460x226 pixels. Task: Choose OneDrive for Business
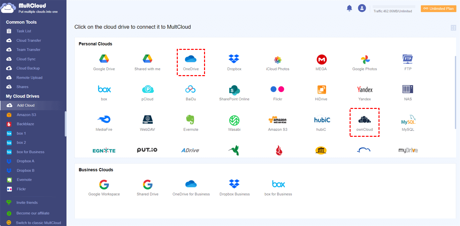(x=191, y=188)
